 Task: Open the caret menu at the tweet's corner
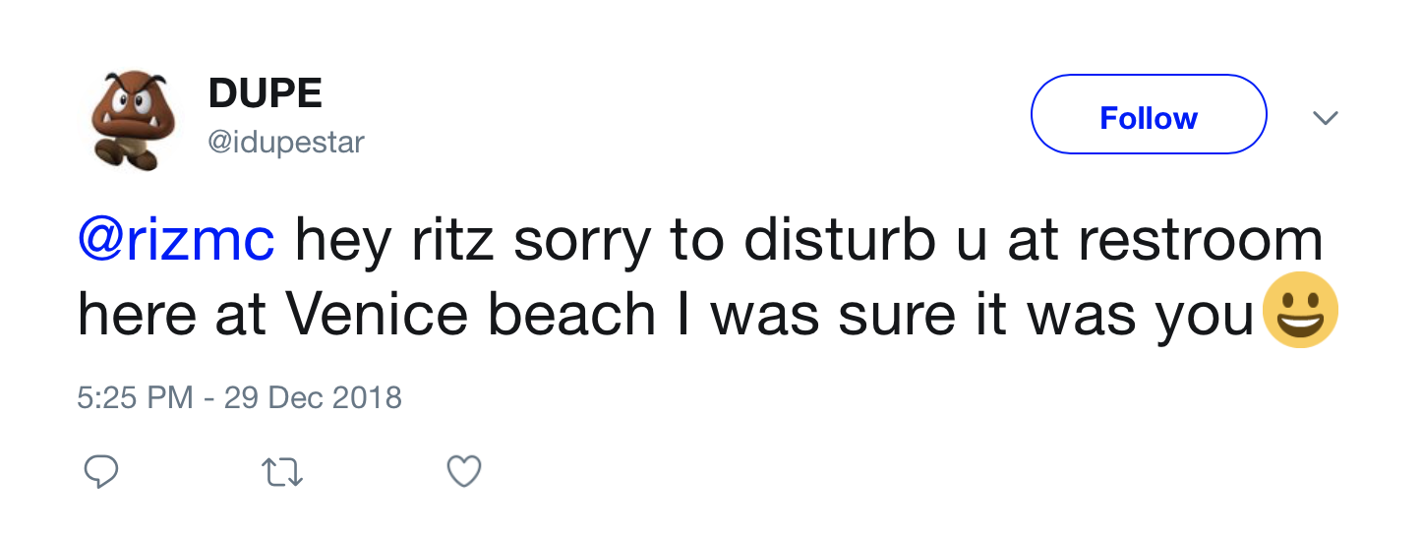[x=1326, y=118]
